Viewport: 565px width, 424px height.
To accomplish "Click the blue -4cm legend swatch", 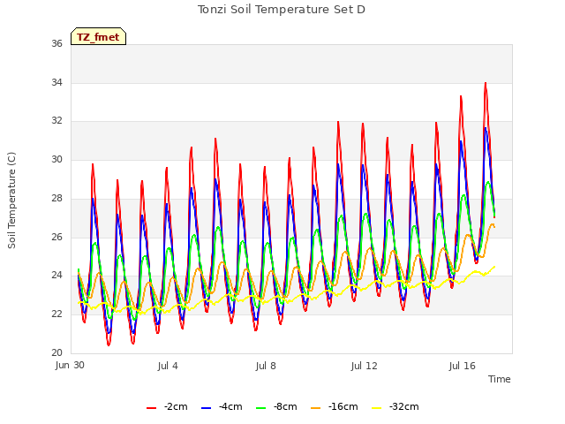I will pyautogui.click(x=206, y=408).
